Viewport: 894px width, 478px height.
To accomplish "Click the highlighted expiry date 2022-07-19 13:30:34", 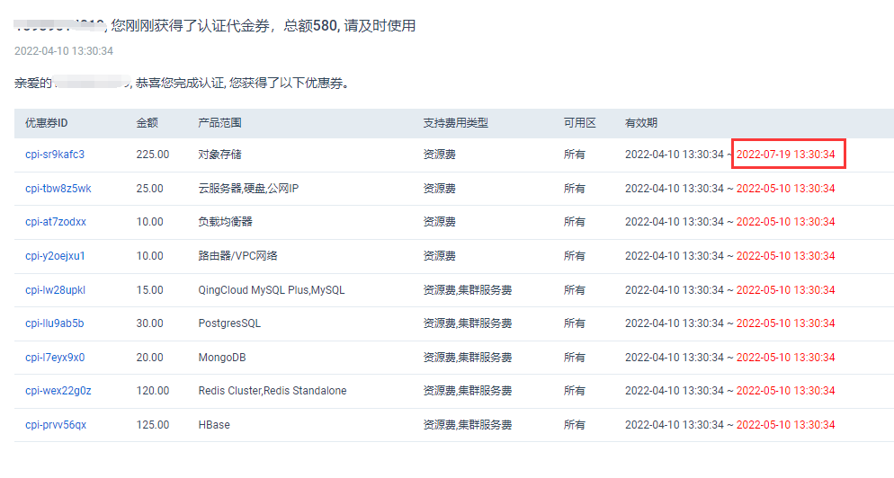I will (786, 155).
